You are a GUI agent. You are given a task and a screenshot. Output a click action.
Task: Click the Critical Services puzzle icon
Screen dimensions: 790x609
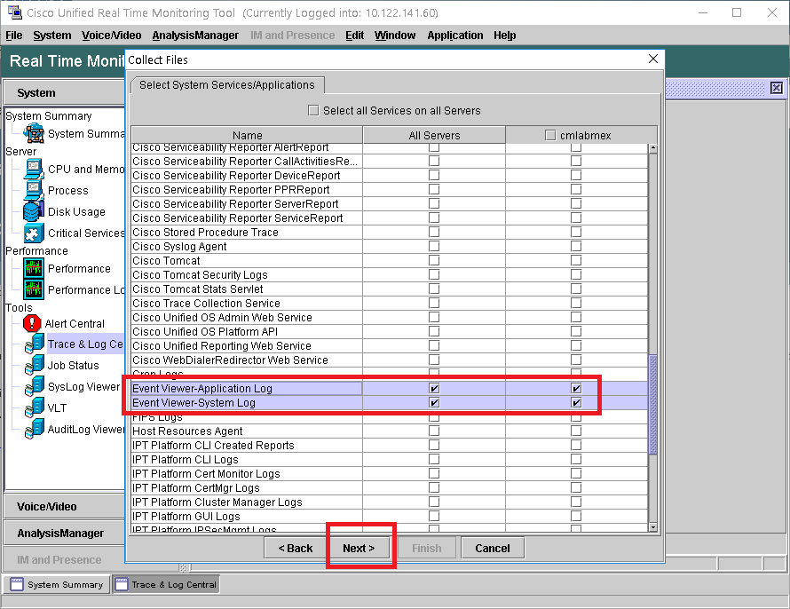click(33, 233)
